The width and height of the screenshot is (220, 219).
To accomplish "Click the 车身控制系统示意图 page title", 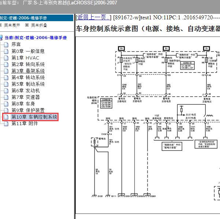I will coord(148,29).
